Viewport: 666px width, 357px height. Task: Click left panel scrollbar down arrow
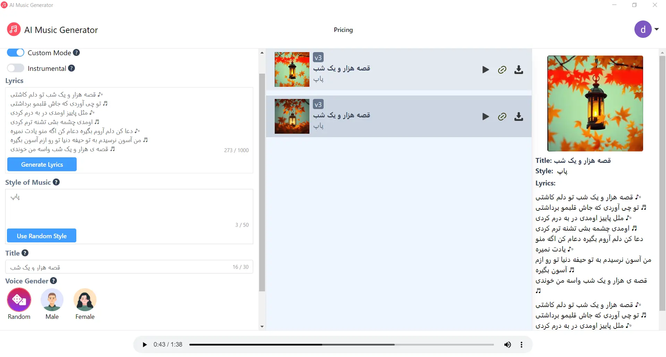pyautogui.click(x=262, y=326)
